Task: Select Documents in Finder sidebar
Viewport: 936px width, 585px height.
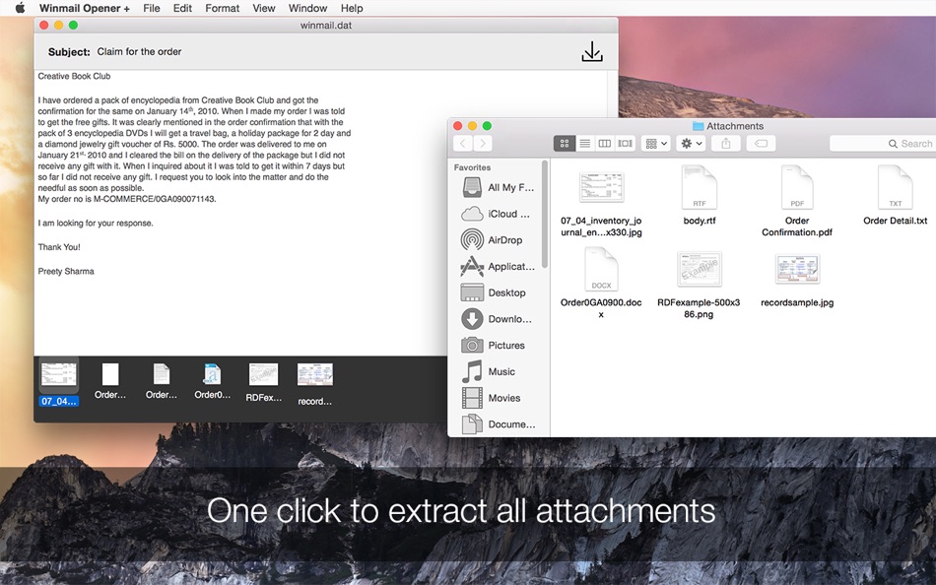Action: (x=498, y=423)
